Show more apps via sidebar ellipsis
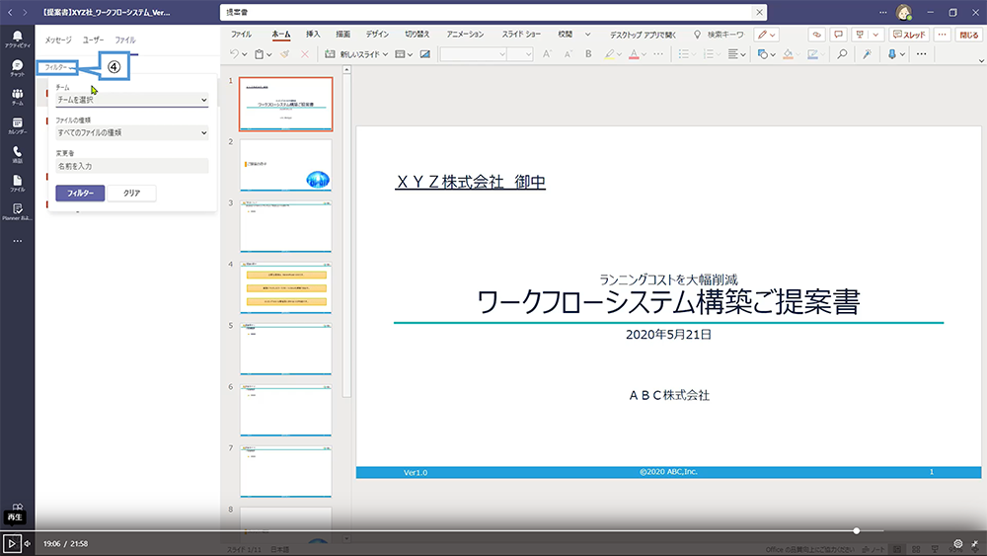The height and width of the screenshot is (556, 987). click(x=17, y=241)
